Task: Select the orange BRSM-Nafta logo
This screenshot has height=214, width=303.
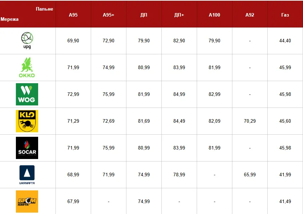Action: [27, 201]
